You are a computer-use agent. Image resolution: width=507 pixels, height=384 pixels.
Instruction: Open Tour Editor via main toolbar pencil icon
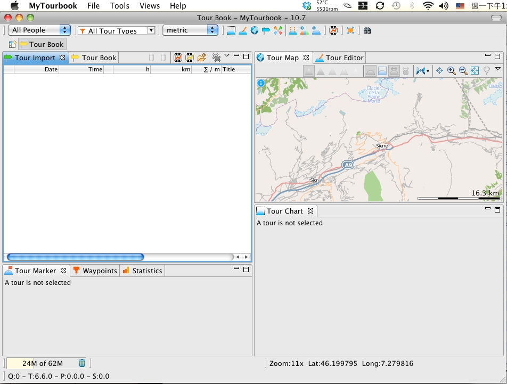(243, 30)
